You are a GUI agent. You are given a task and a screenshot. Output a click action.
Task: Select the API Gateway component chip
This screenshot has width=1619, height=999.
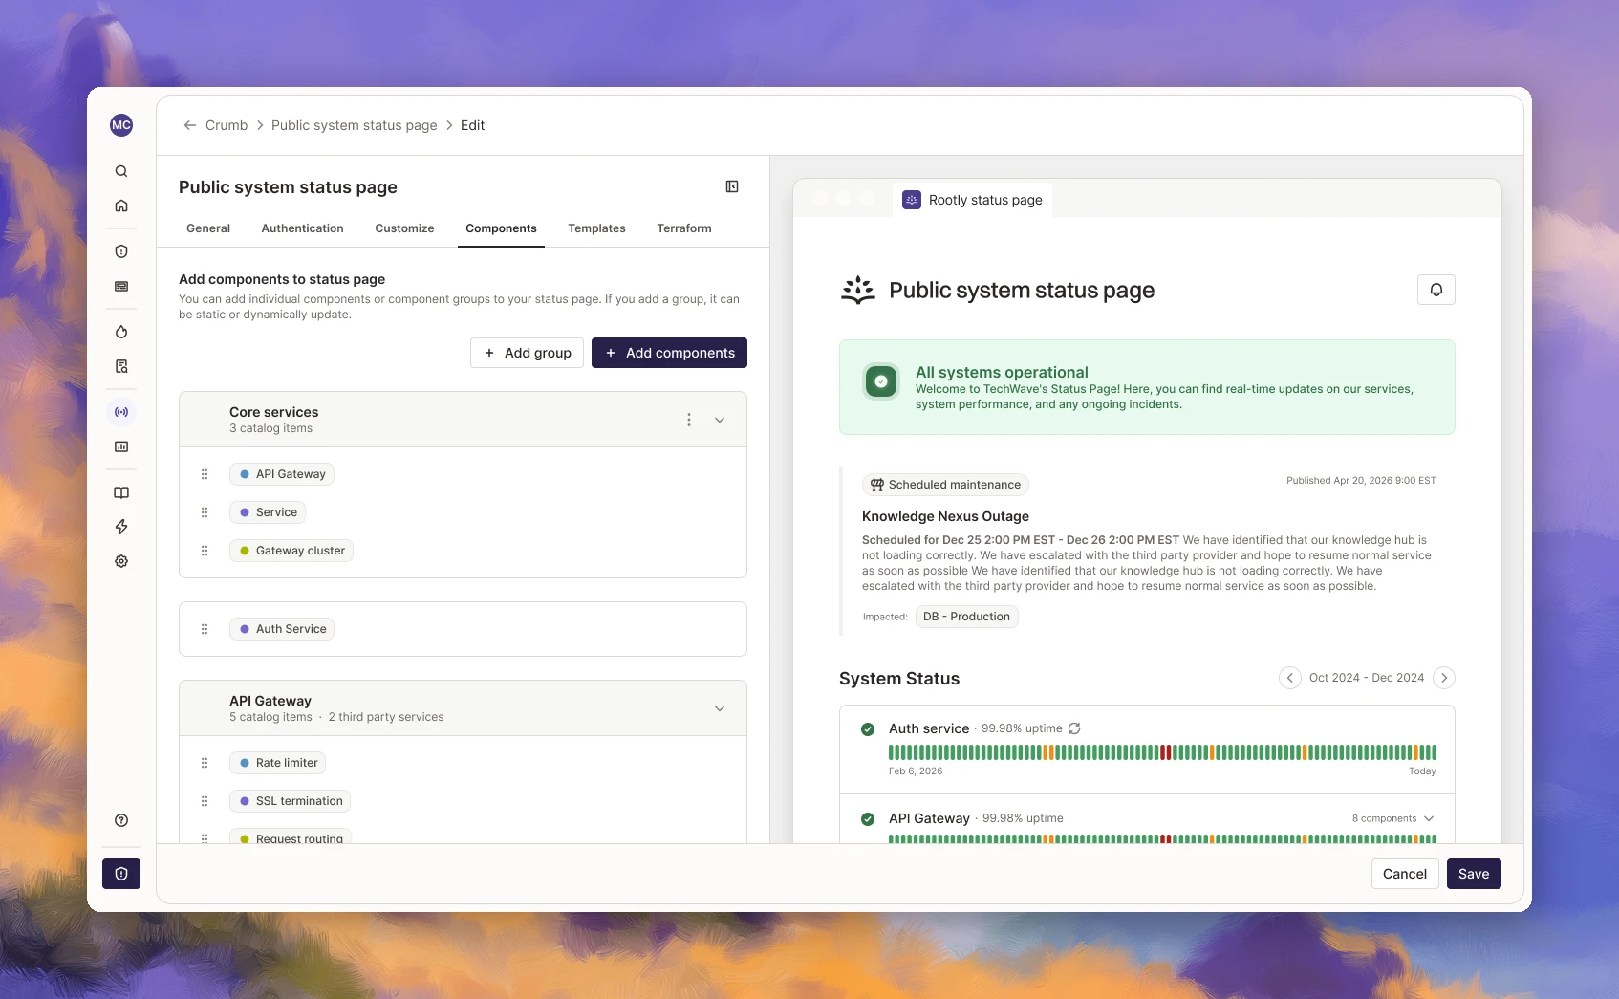coord(282,474)
